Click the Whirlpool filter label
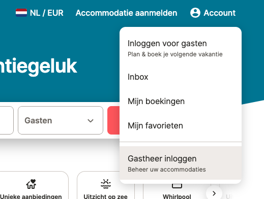264x199 pixels. [x=177, y=196]
